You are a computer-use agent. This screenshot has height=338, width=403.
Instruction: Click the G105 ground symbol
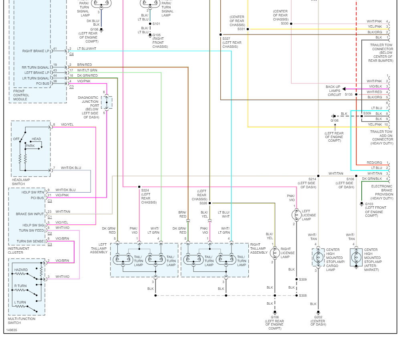150,36
